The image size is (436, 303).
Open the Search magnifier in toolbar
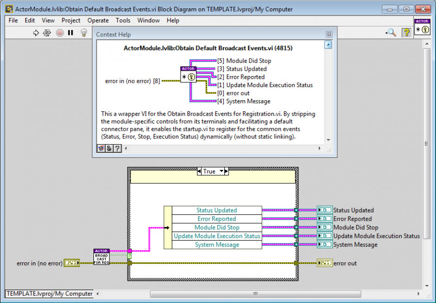coord(391,33)
